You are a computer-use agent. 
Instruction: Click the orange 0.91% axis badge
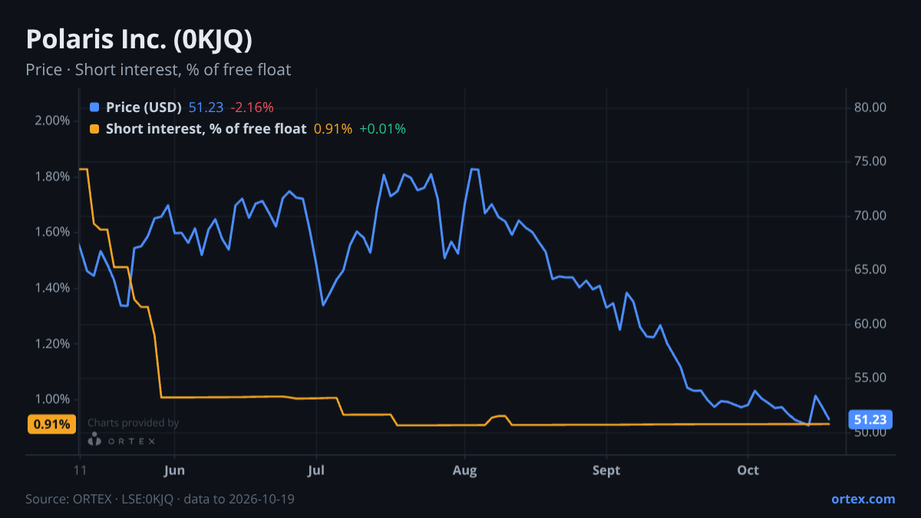pos(51,424)
